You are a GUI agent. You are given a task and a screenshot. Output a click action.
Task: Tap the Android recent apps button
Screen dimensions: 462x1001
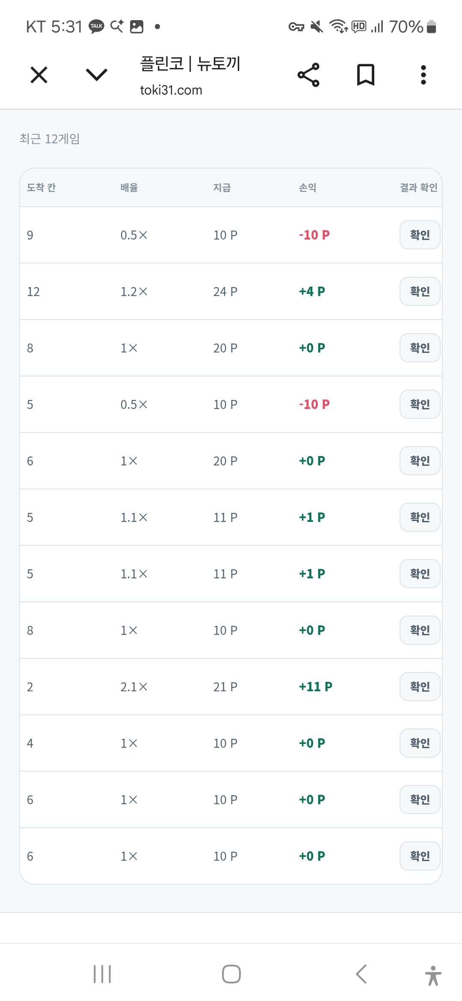[102, 974]
